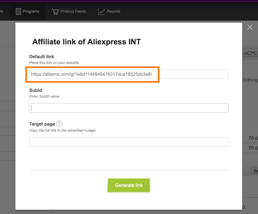Open the Programs menu item
Screen dimensions: 258x214
pyautogui.click(x=27, y=11)
